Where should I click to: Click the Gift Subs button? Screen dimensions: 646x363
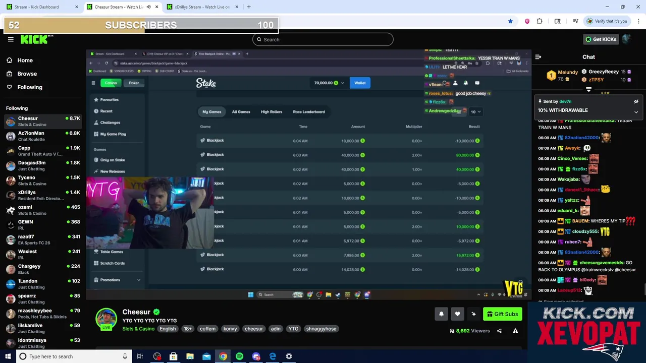(502, 314)
